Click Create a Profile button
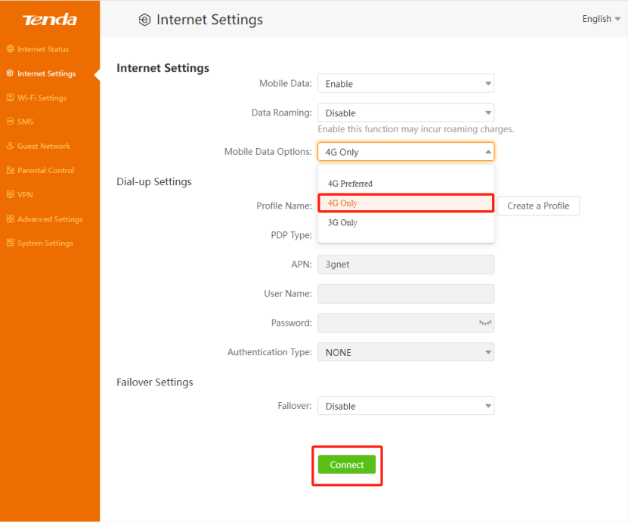628x523 pixels. [538, 206]
